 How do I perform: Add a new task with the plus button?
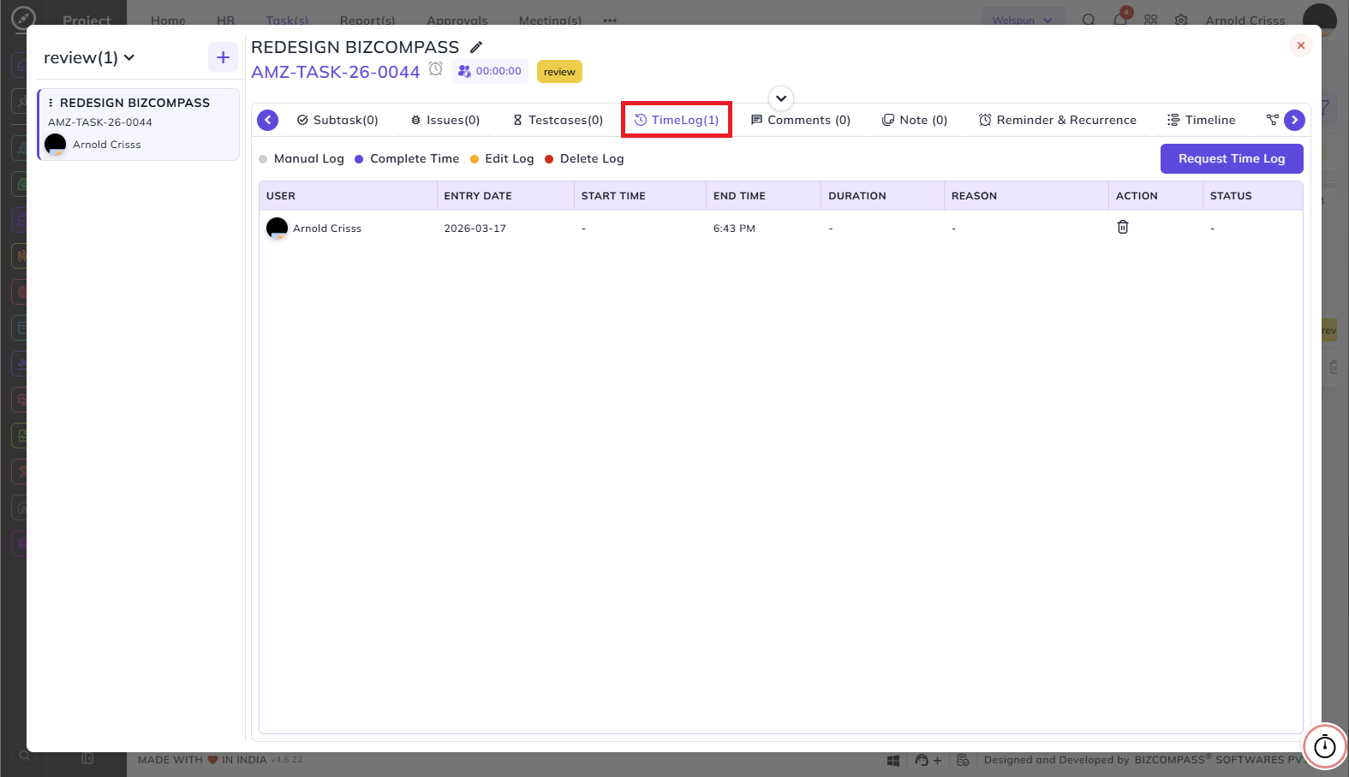[223, 57]
